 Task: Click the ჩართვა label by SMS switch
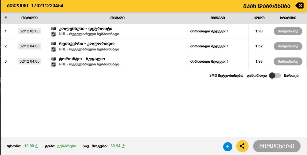(291, 76)
